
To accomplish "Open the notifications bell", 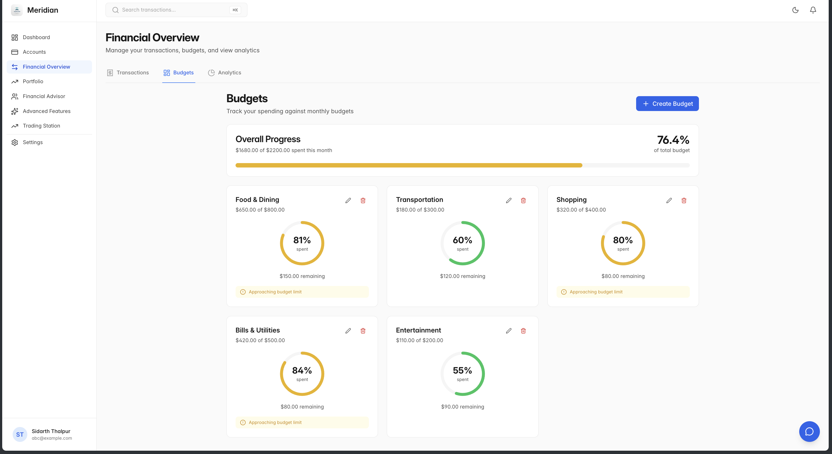I will coord(813,10).
